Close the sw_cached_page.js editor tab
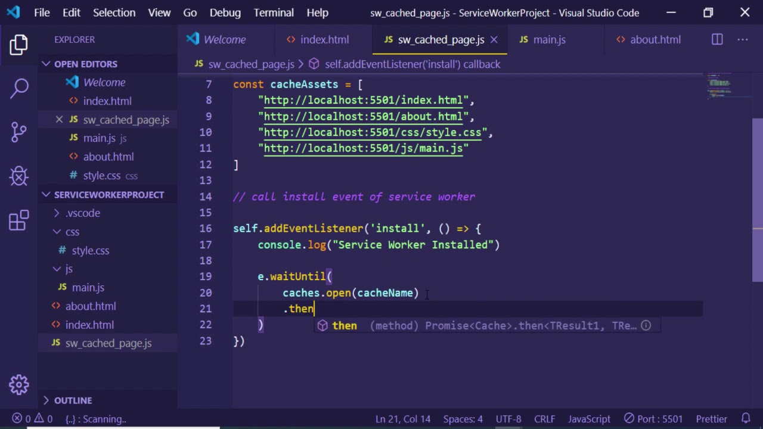The height and width of the screenshot is (429, 763). click(x=494, y=39)
